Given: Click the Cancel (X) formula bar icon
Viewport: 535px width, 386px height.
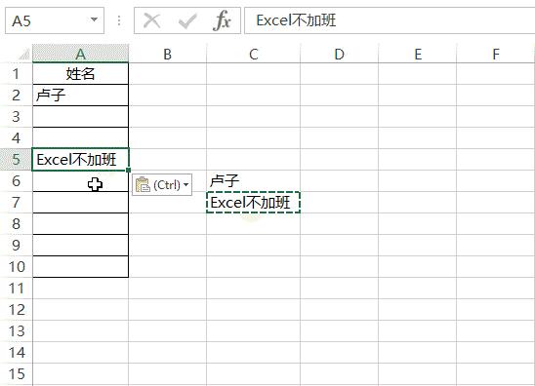Looking at the screenshot, I should tap(152, 20).
